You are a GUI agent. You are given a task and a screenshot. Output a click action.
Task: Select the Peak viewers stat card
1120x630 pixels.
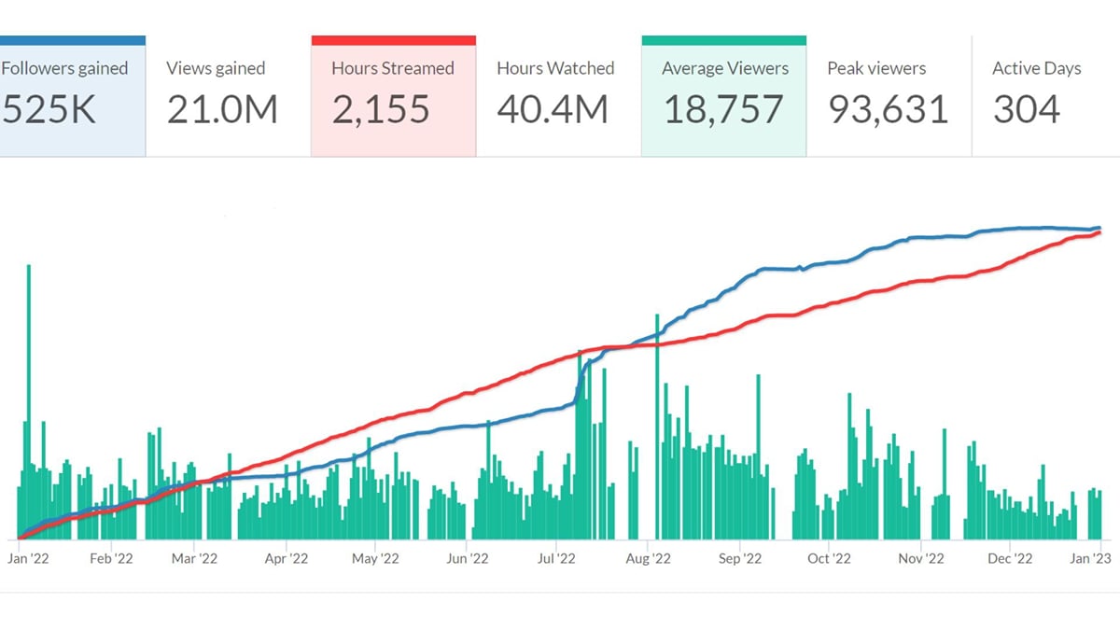(889, 96)
